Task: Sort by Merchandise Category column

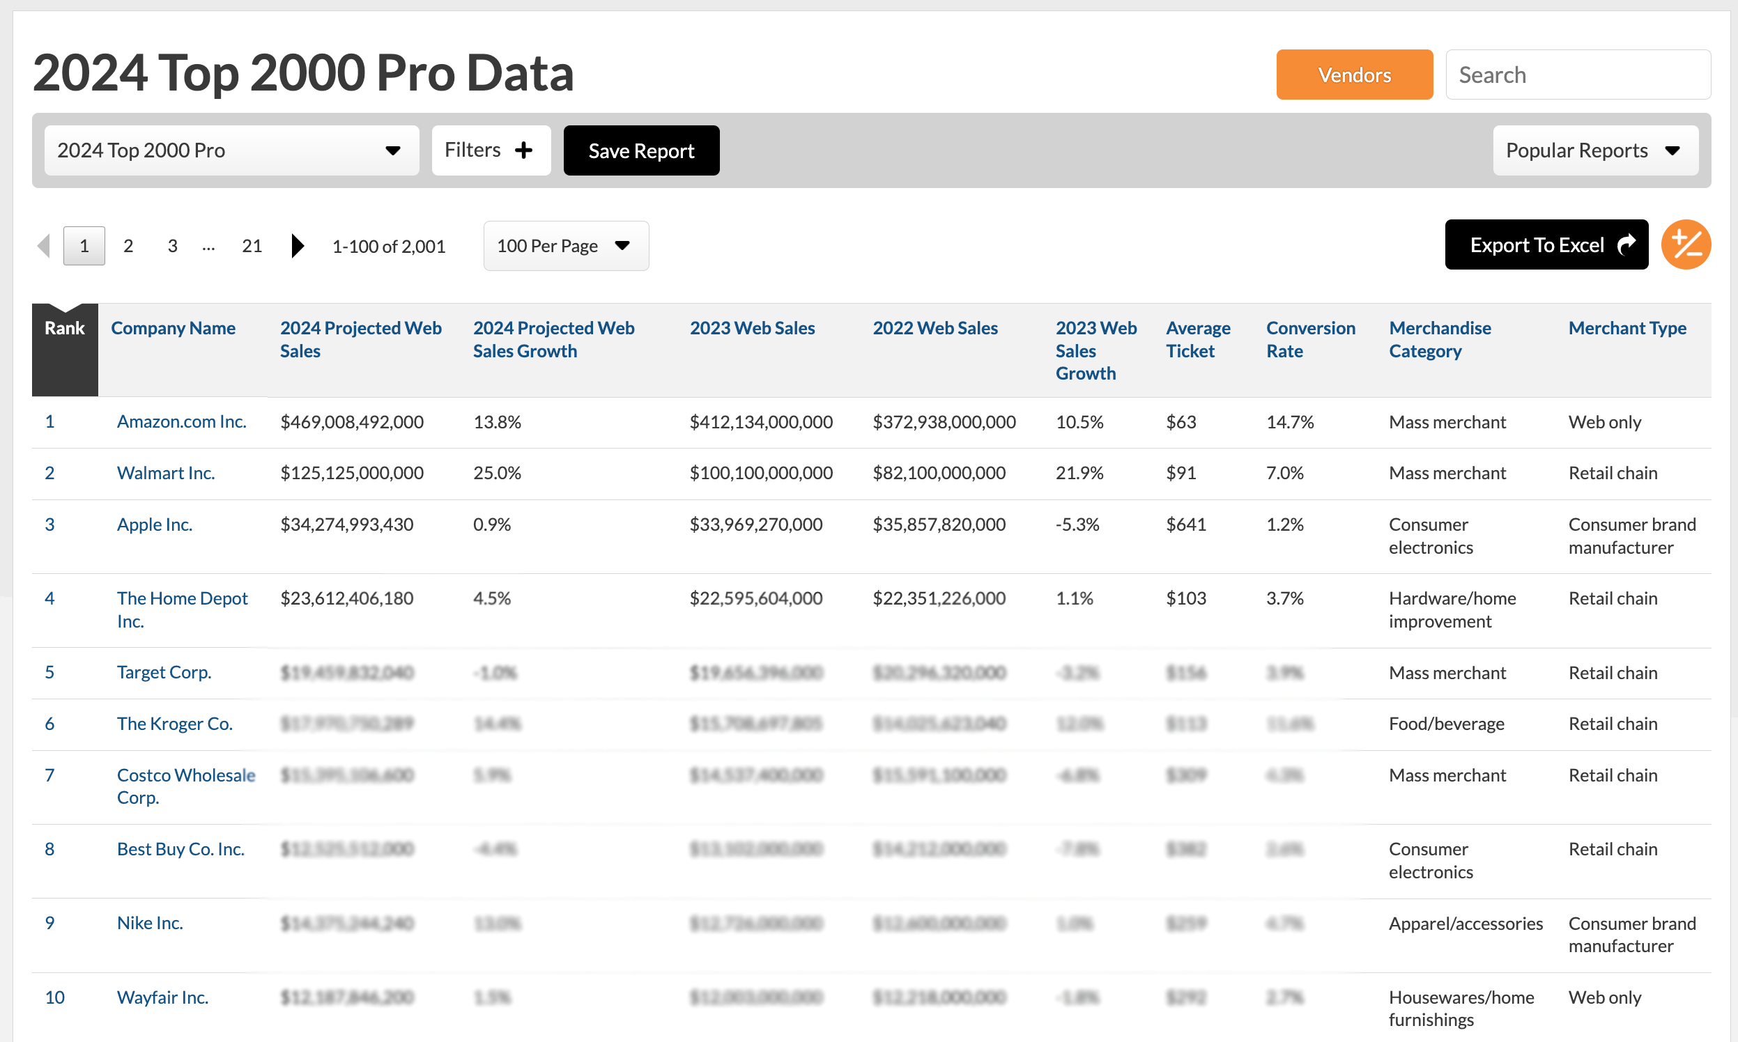Action: (x=1440, y=339)
